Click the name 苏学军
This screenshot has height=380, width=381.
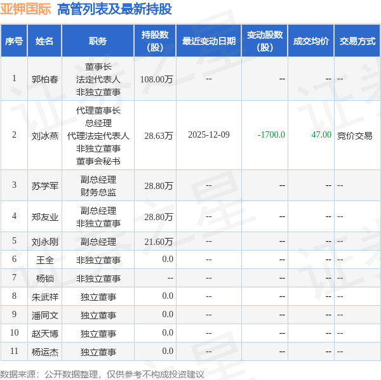pyautogui.click(x=45, y=186)
